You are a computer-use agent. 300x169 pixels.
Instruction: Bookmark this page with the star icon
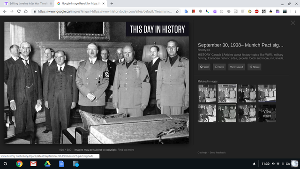pos(177,11)
